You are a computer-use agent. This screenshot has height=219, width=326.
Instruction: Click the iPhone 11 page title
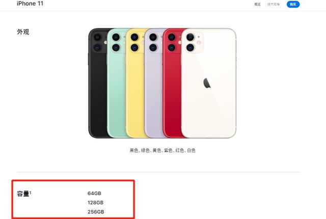30,4
